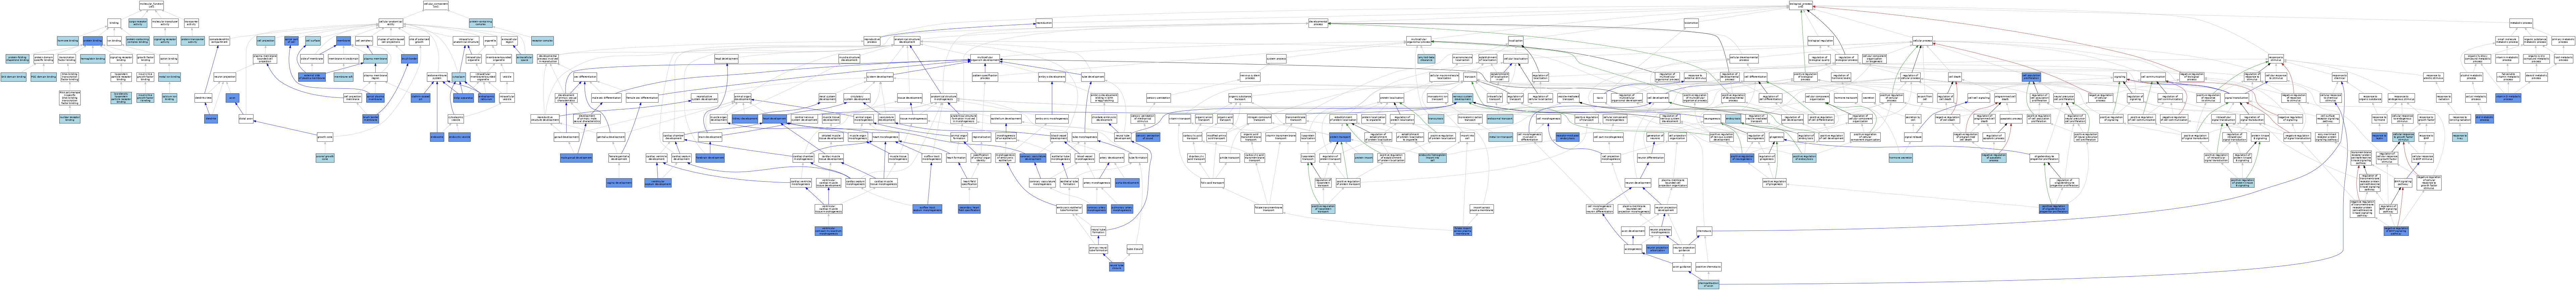Select the heart development node
Viewport: 2576px width, 290px height.
[x=775, y=119]
